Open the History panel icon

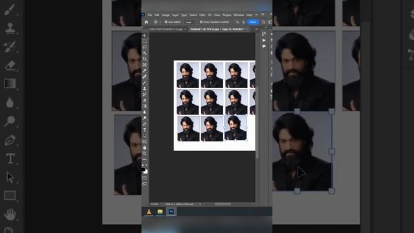[264, 34]
